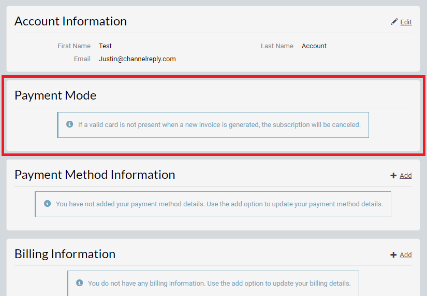Screen dimensions: 427x296
Task: Click the Last Name value Account
Action: [314, 46]
